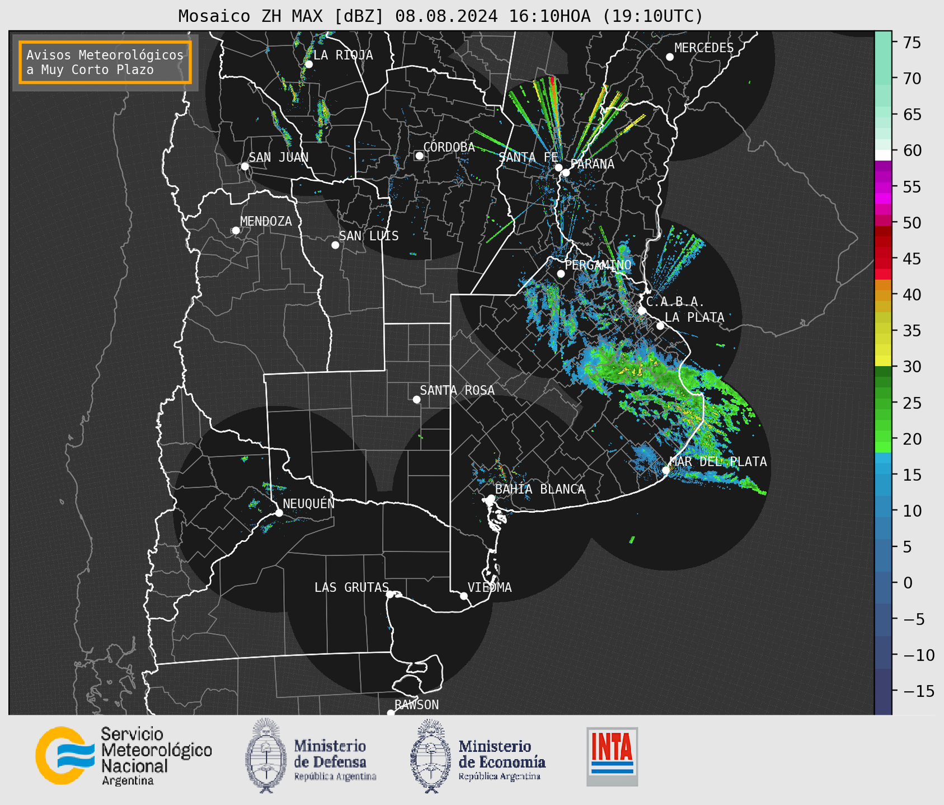The image size is (944, 805).
Task: Click the Rawson city marker dot
Action: (x=391, y=713)
